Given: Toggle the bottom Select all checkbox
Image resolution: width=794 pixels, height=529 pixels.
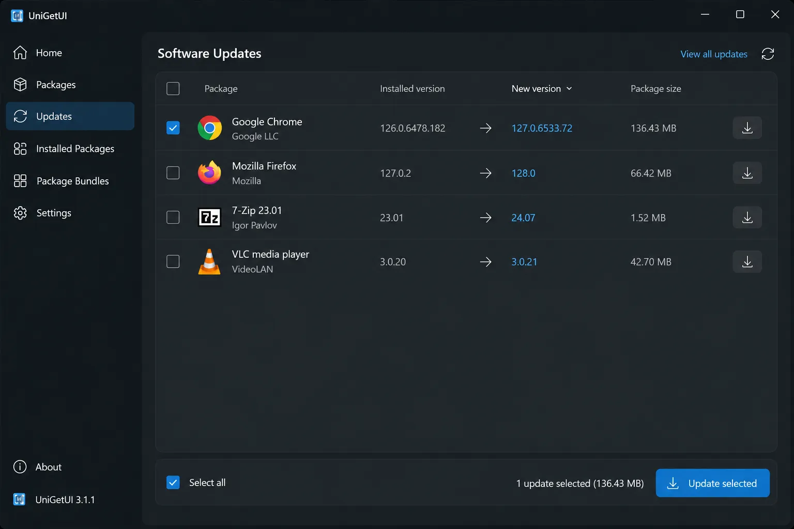Looking at the screenshot, I should (173, 483).
